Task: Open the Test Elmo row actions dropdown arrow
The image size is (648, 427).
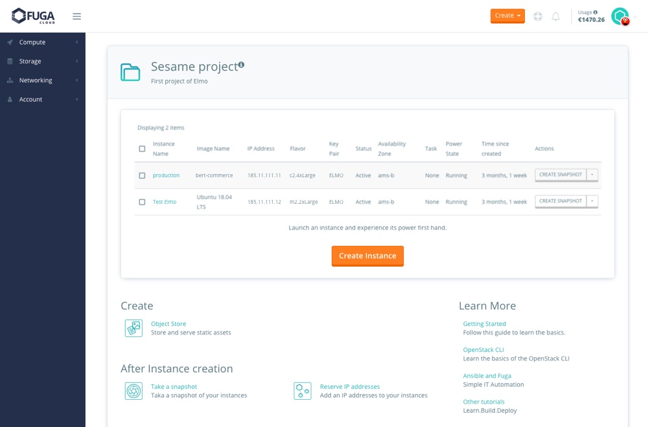Action: tap(592, 201)
